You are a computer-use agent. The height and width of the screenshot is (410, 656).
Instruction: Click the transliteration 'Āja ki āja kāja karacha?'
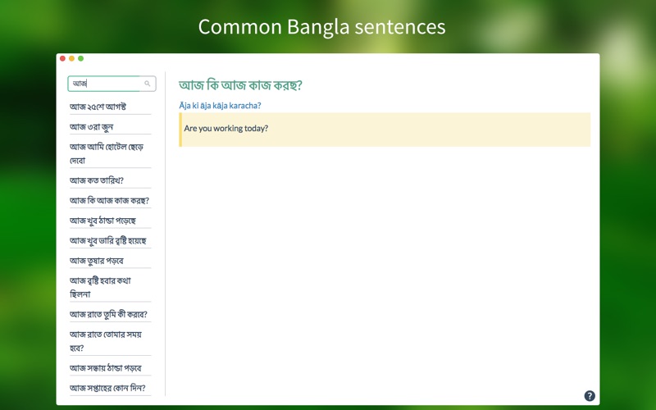pyautogui.click(x=220, y=105)
